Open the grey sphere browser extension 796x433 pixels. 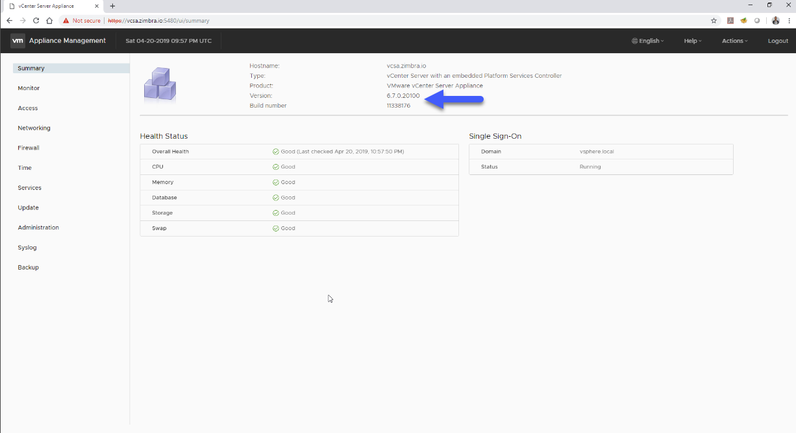(757, 21)
